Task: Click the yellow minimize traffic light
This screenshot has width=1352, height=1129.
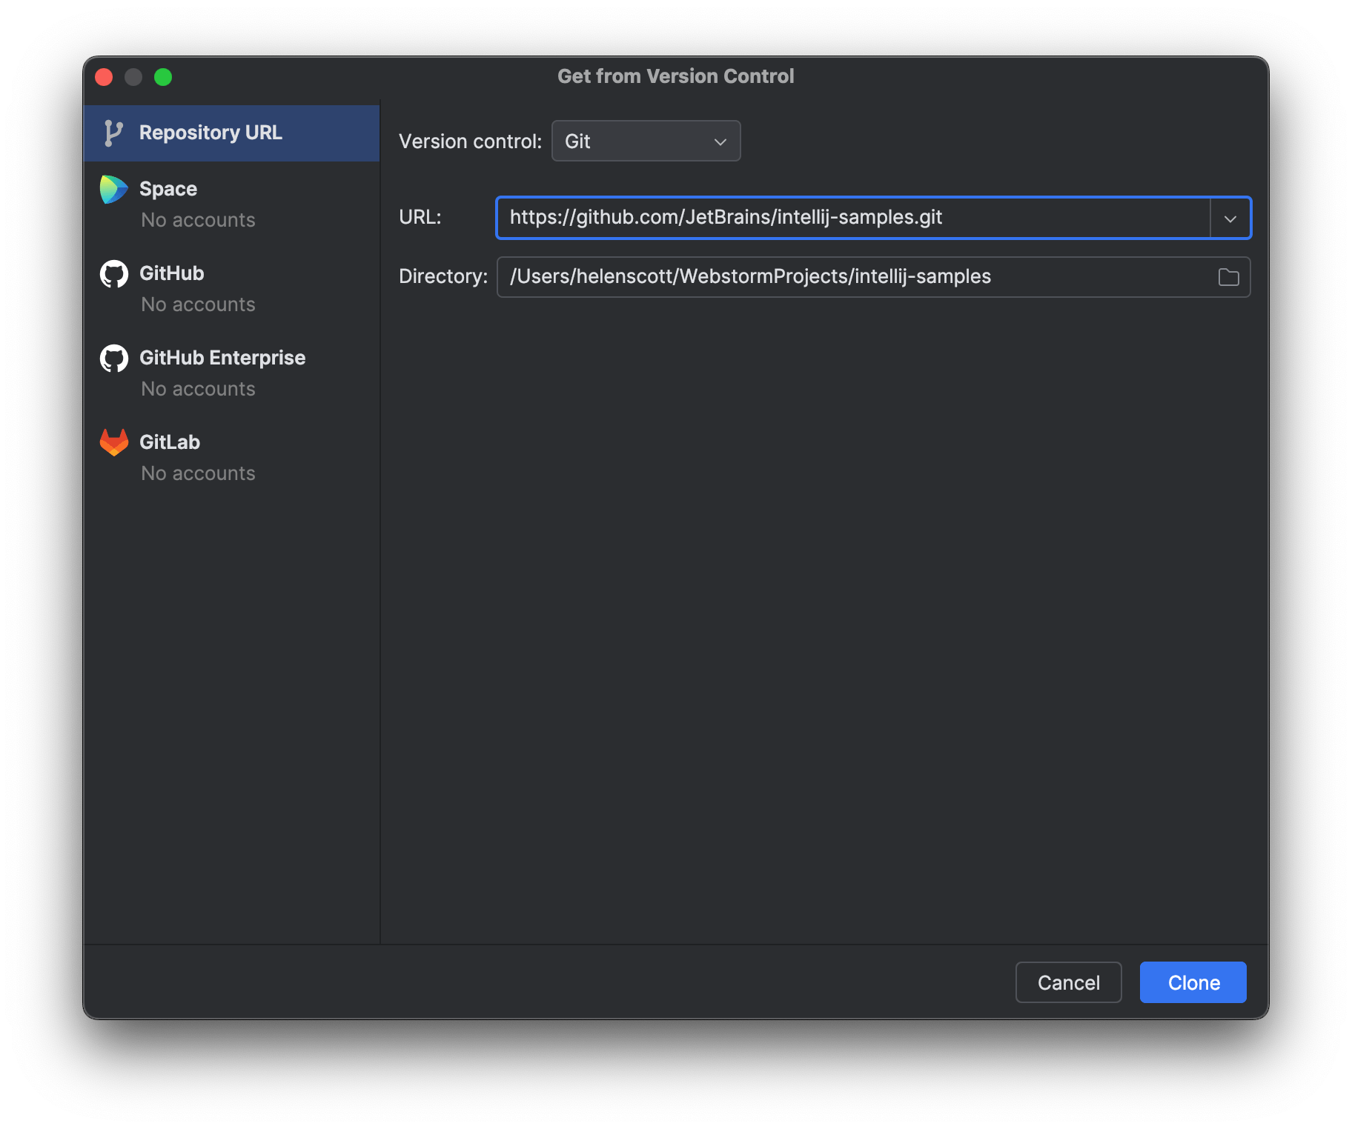Action: pos(133,77)
